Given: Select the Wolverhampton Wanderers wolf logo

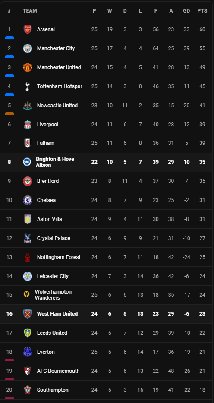Looking at the screenshot, I should [x=26, y=295].
